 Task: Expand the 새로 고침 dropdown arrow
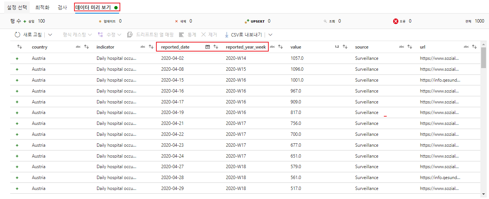click(50, 35)
